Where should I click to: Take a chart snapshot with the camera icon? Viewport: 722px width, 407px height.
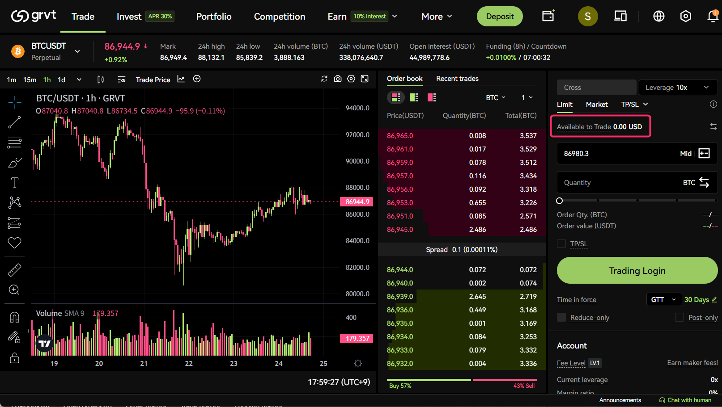click(338, 79)
